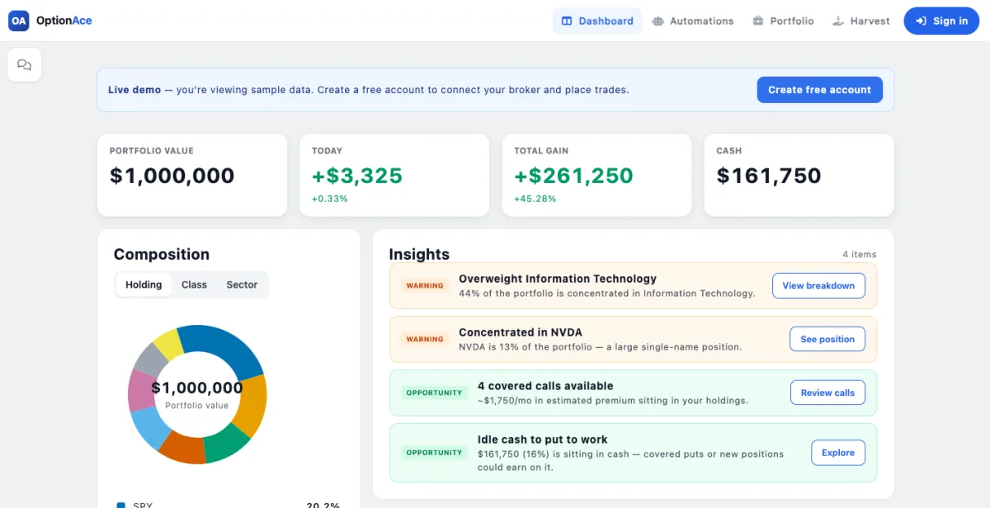The image size is (990, 508).
Task: Click the OPPORTUNITY badge on covered calls
Action: tap(435, 393)
